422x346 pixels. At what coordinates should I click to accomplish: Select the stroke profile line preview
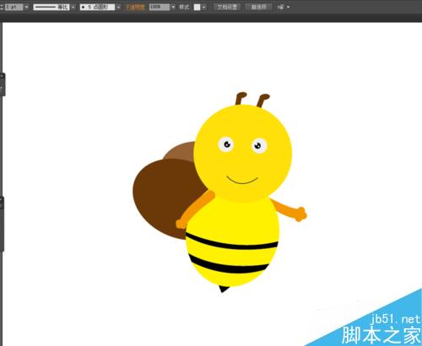[51, 7]
